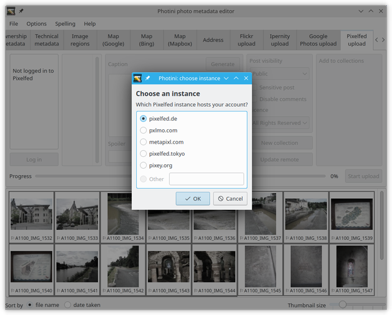Open the All Rights Reserved licence dropdown
392x315 pixels.
tap(280, 123)
